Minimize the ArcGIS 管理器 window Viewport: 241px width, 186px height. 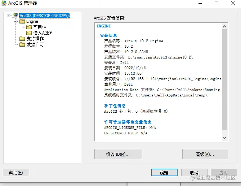pyautogui.click(x=200, y=3)
